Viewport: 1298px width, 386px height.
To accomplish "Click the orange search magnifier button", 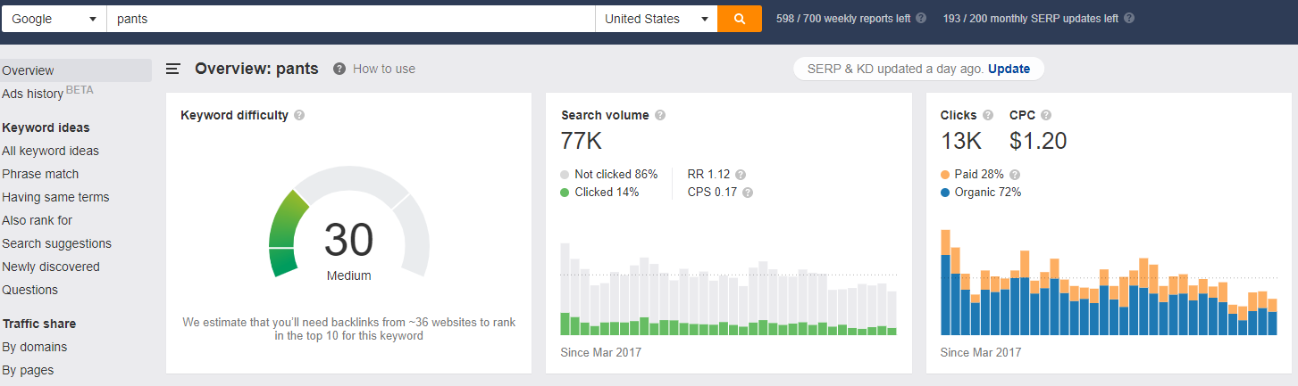I will pos(740,19).
